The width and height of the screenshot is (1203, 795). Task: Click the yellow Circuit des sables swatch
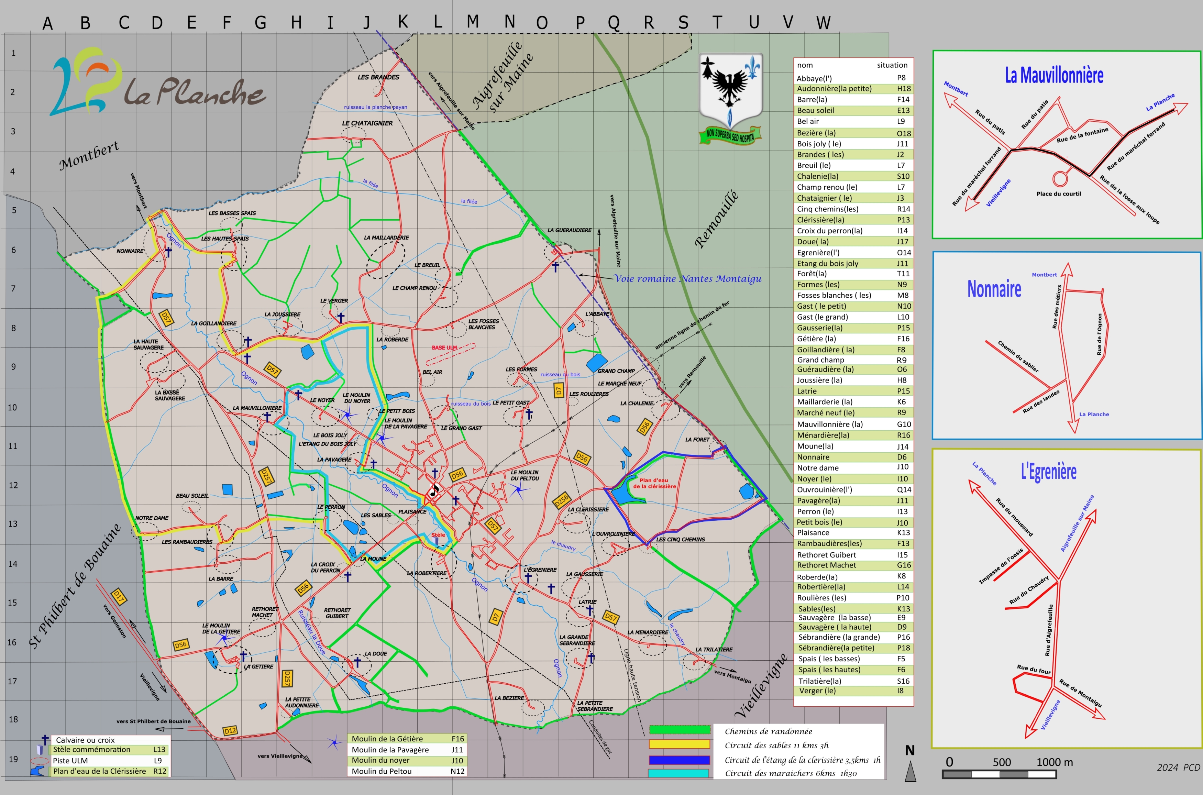(x=679, y=744)
